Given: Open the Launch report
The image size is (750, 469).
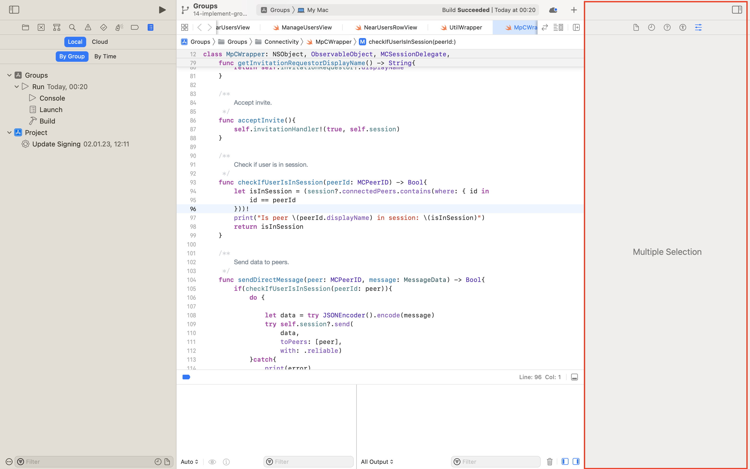Looking at the screenshot, I should tap(51, 109).
